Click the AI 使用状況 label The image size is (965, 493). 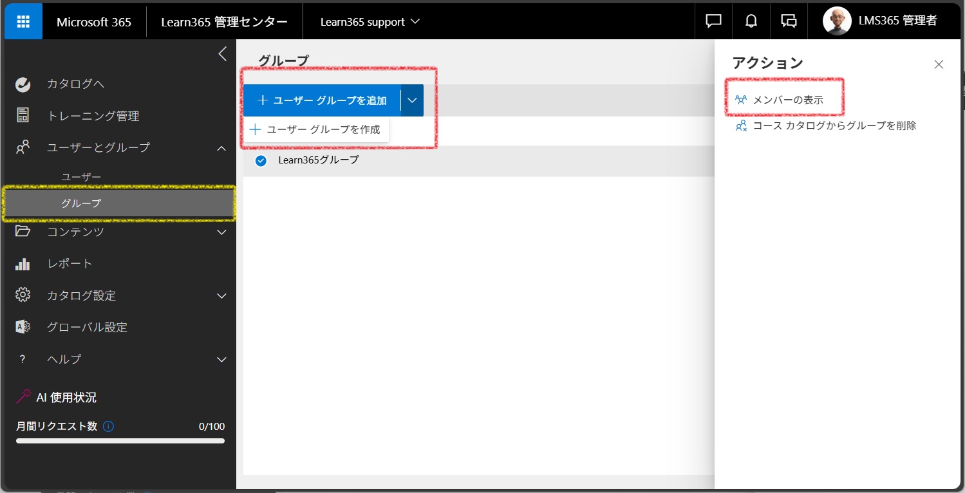click(66, 398)
